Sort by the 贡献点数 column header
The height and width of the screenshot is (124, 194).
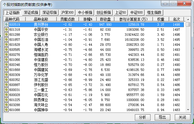tap(67, 19)
